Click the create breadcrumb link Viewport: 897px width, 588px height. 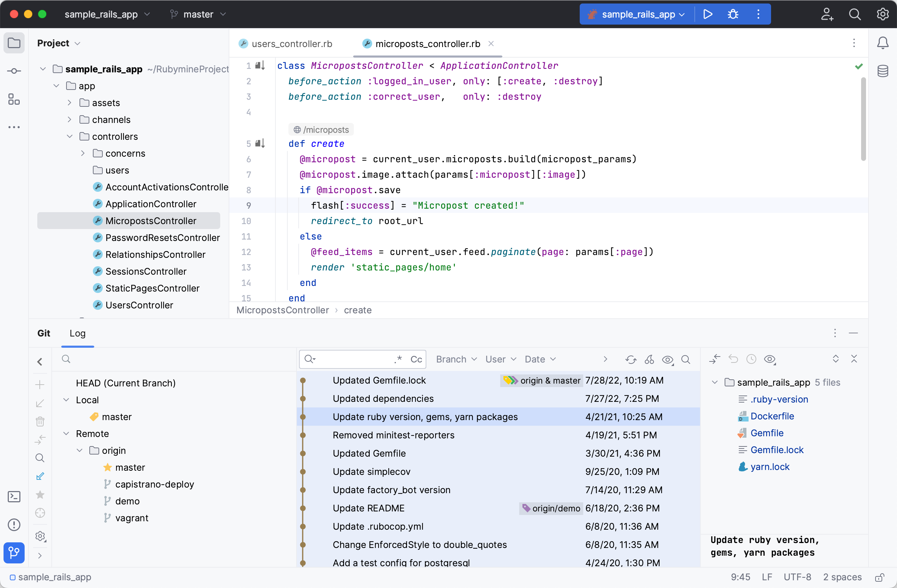pos(357,310)
